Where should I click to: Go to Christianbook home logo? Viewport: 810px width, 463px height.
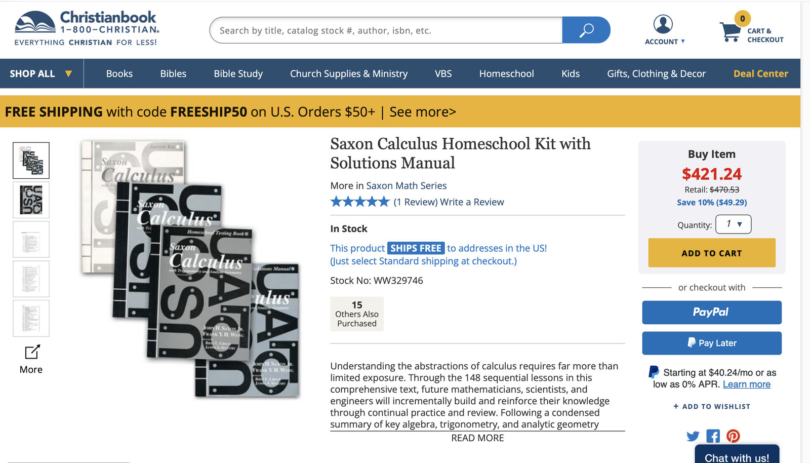[87, 28]
